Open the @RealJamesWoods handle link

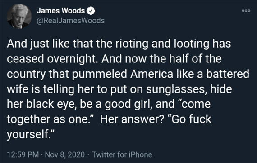click(x=70, y=21)
